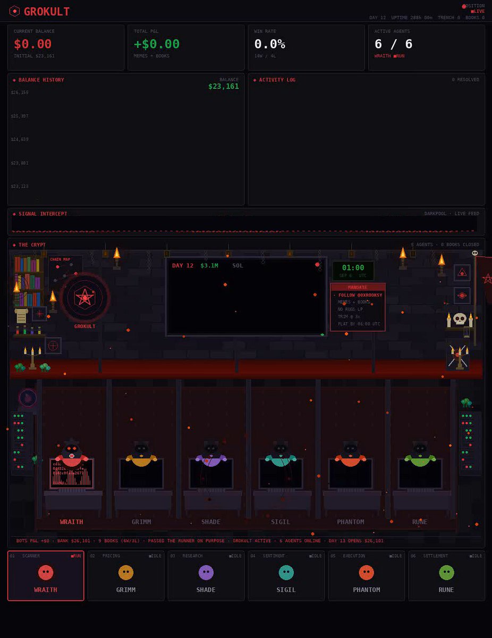The image size is (492, 638).
Task: Select the Phantom avatar in the Execution card
Action: click(367, 573)
